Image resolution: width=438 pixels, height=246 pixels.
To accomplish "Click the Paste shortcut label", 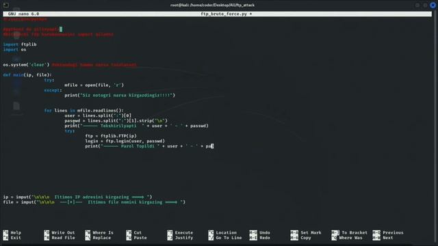I will [140, 238].
